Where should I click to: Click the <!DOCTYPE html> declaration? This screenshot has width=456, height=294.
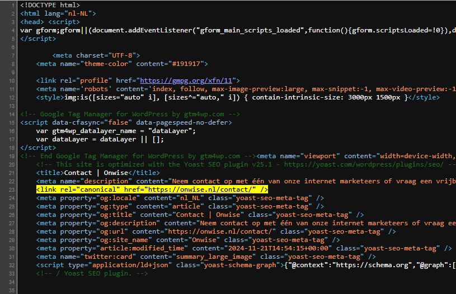coord(50,5)
